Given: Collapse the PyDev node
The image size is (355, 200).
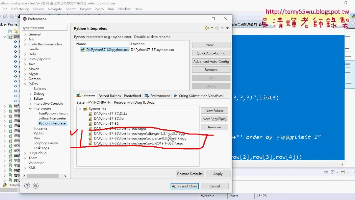Looking at the screenshot, I should (25, 84).
